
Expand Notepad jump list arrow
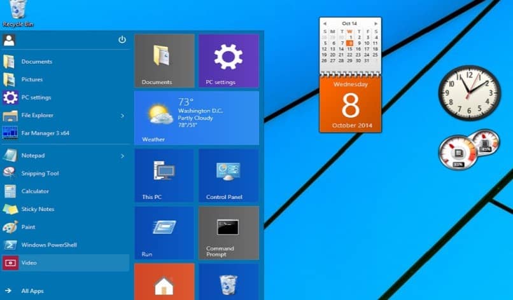[122, 156]
